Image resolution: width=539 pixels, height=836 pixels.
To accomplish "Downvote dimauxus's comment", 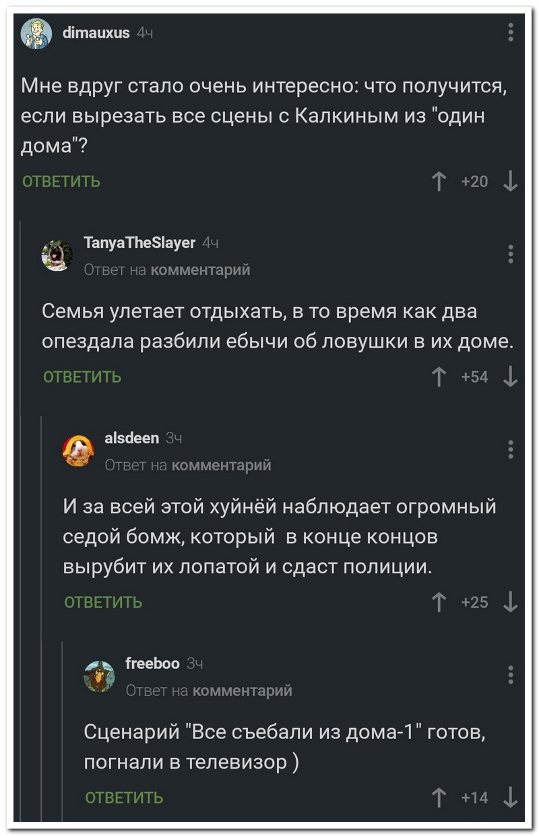I will coord(510,182).
